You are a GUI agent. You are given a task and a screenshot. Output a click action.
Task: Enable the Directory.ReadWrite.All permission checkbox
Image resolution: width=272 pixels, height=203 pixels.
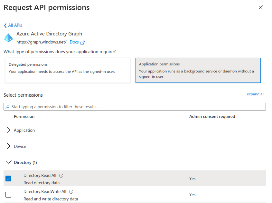coord(8,195)
